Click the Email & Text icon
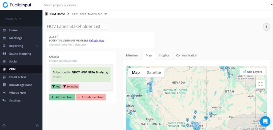Screen dimensions: 273x130 coord(4,77)
